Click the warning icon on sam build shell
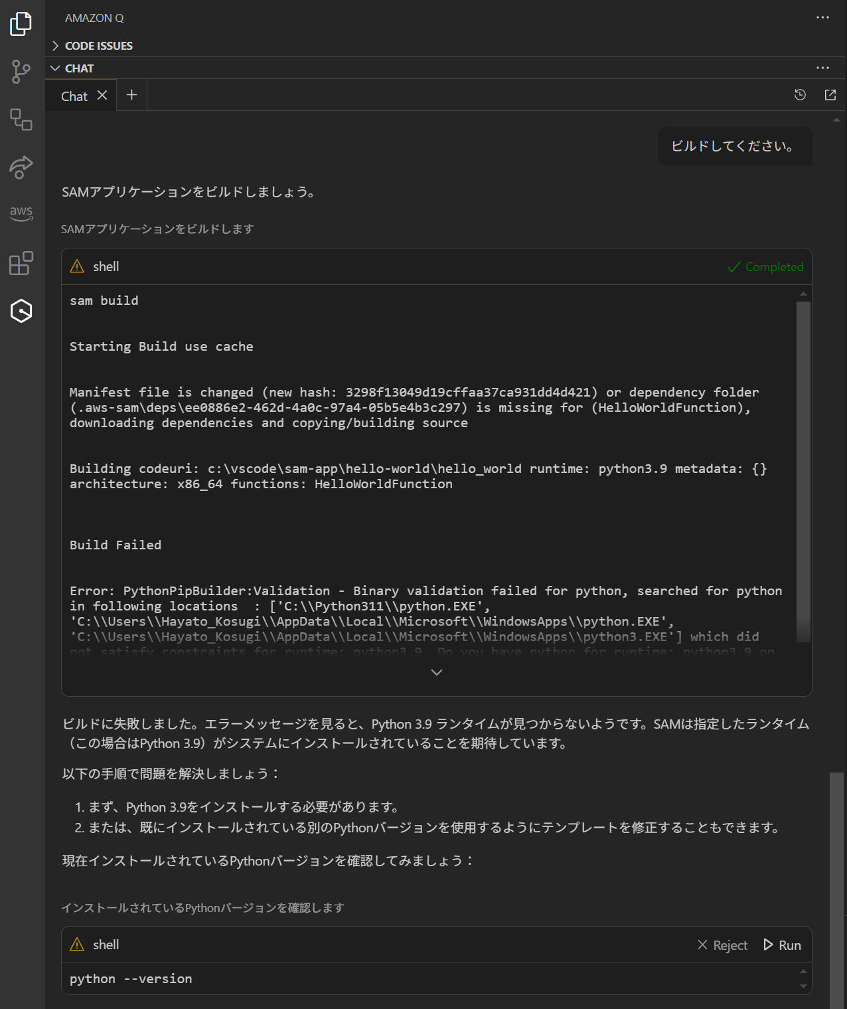 [77, 266]
